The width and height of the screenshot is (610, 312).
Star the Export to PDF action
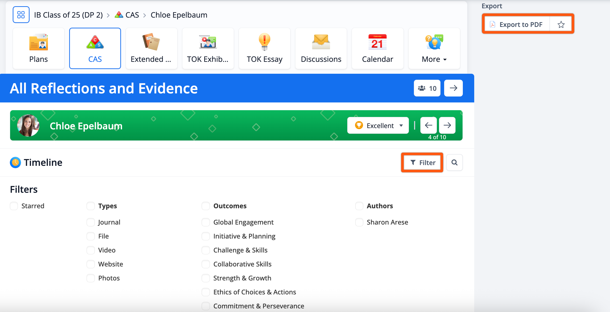pyautogui.click(x=561, y=25)
